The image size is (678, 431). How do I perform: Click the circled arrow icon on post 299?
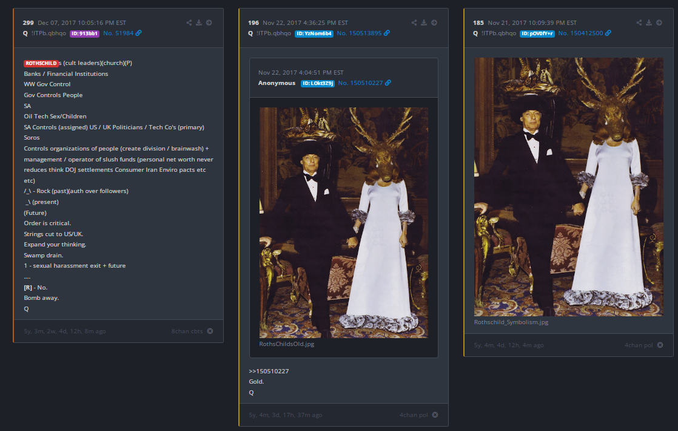209,22
